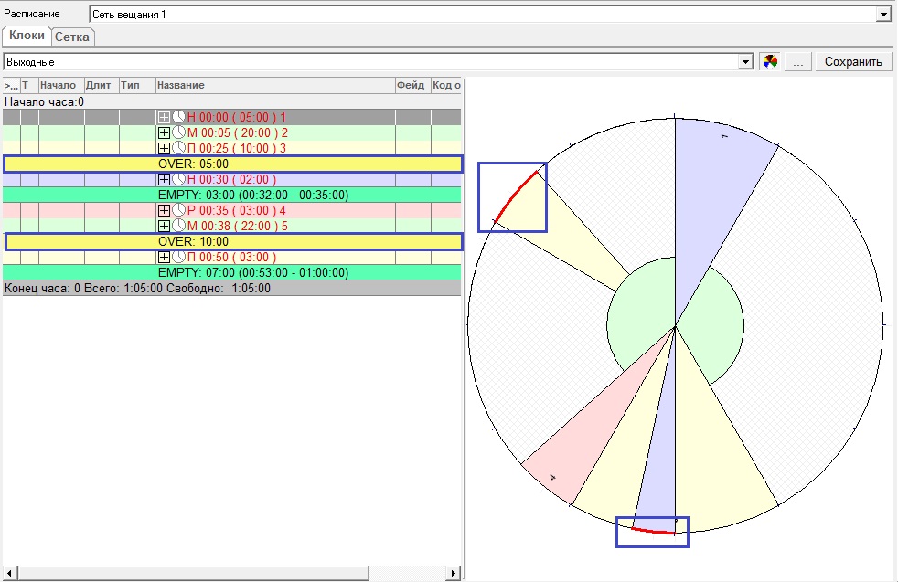Expand the Н 00:00 ( 05:00 ) 1 block
Image resolution: width=898 pixels, height=582 pixels.
point(164,117)
